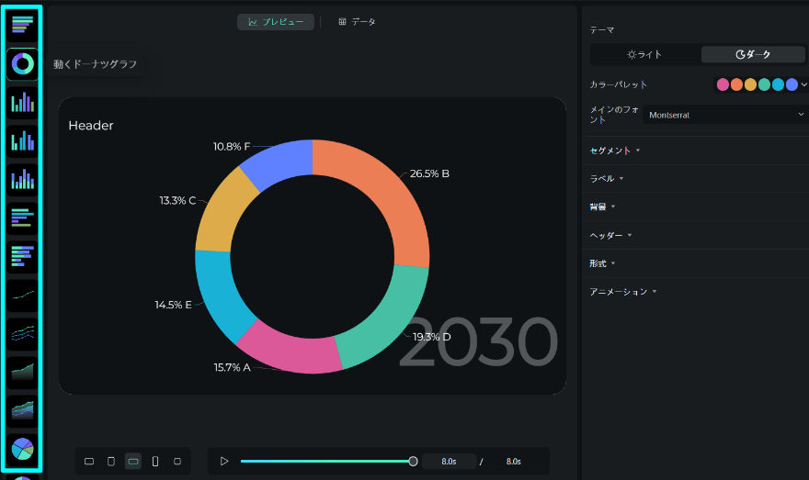Click the 19.3% D chart label

point(432,337)
